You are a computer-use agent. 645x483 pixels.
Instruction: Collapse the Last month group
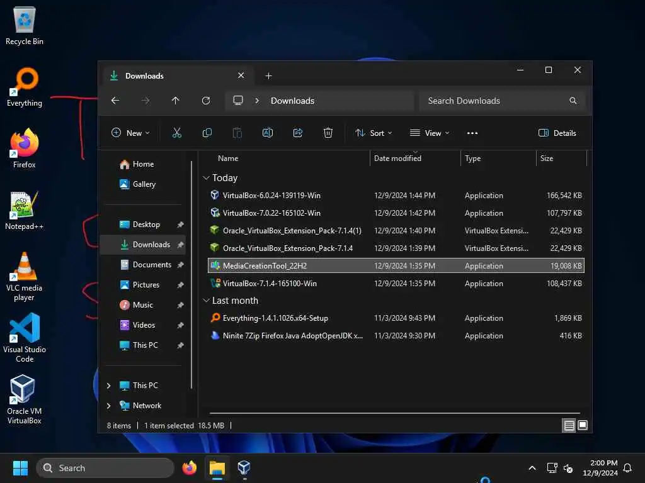point(206,301)
